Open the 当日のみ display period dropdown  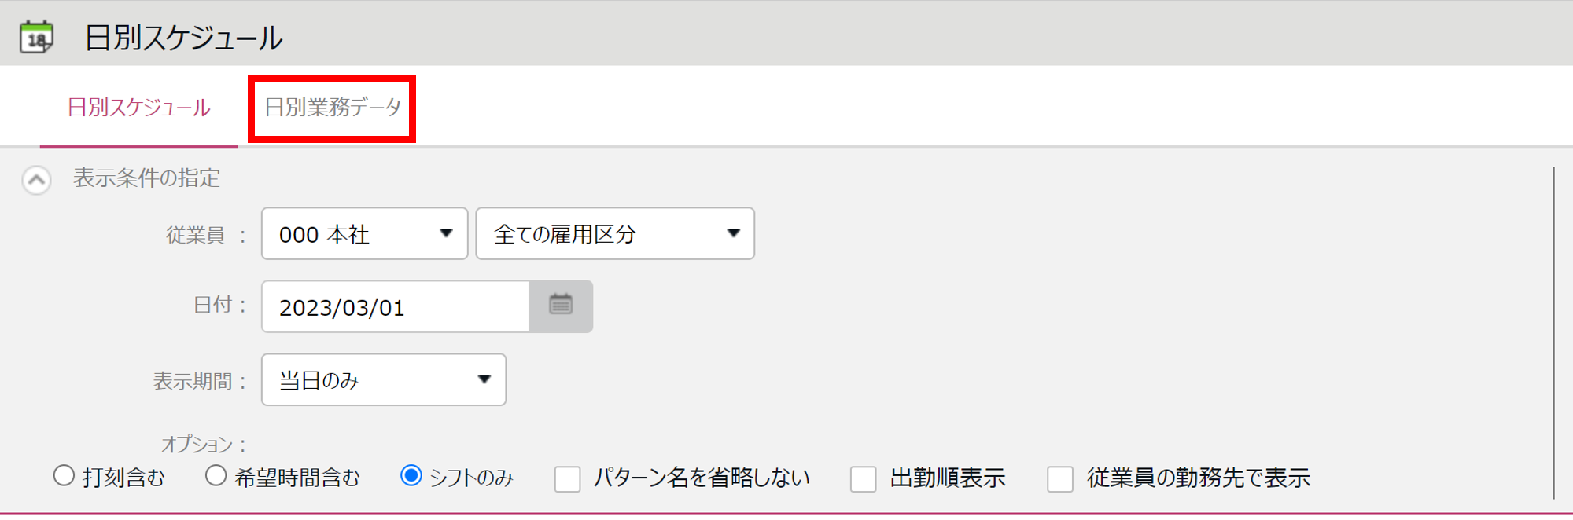pos(384,380)
